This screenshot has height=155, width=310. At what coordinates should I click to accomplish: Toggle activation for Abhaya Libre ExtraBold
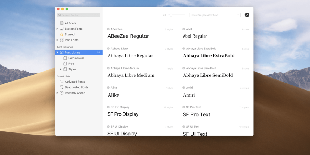click(184, 48)
